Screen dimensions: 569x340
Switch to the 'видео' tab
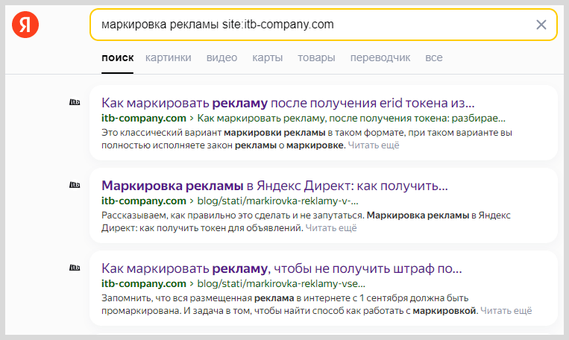[x=221, y=57]
